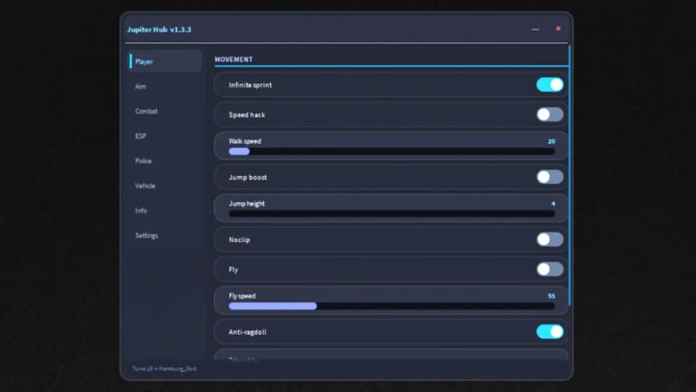Enable the Speed hack toggle
The image size is (696, 392).
point(550,114)
